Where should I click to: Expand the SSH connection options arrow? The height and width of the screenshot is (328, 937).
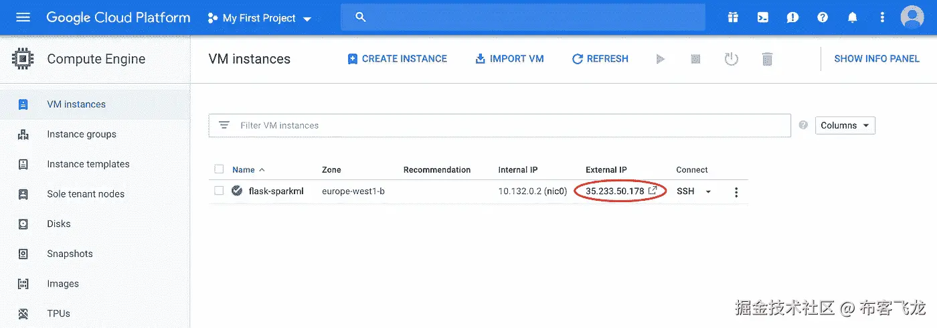[x=708, y=192]
